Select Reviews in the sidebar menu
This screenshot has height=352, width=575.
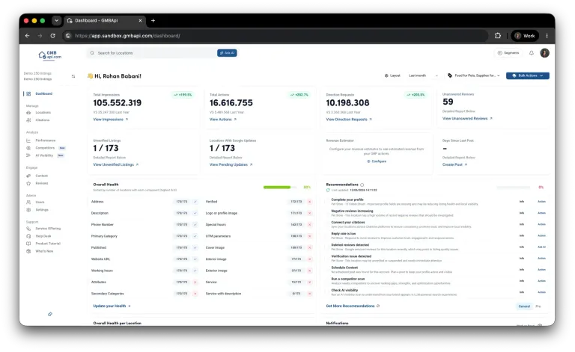coord(41,183)
